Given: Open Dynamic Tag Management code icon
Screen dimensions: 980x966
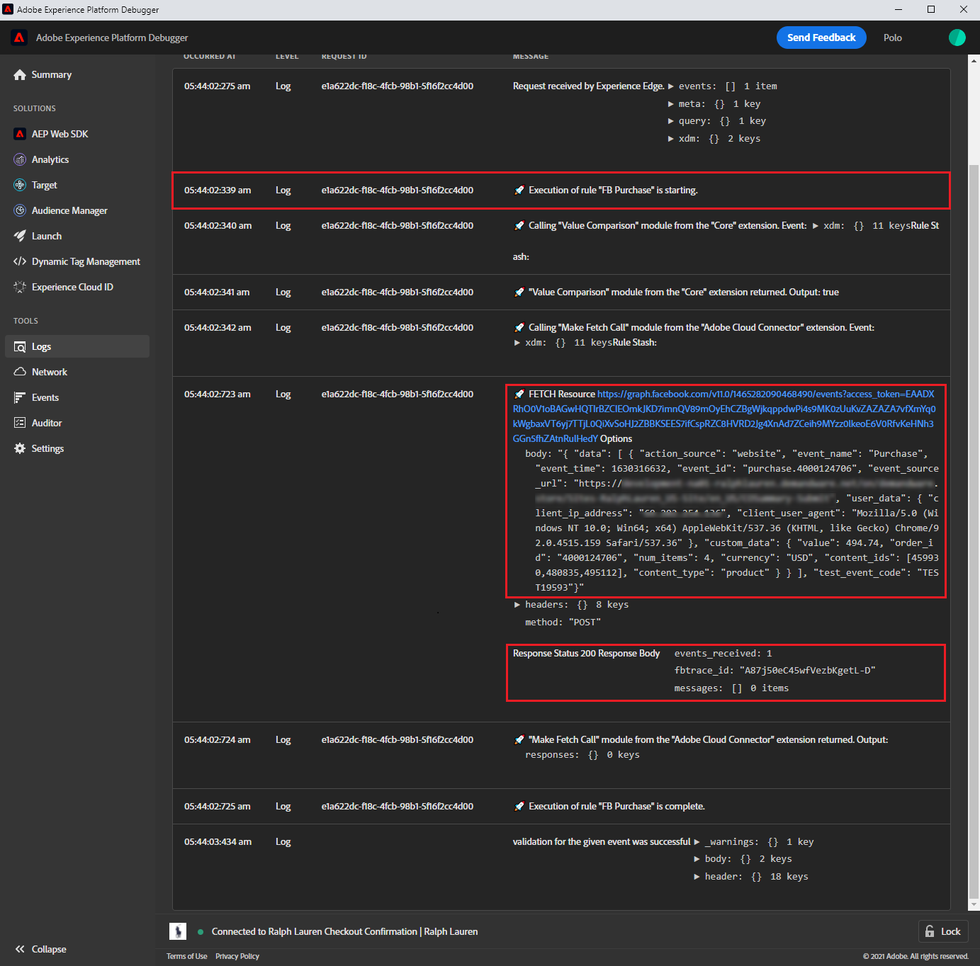Looking at the screenshot, I should [x=20, y=261].
